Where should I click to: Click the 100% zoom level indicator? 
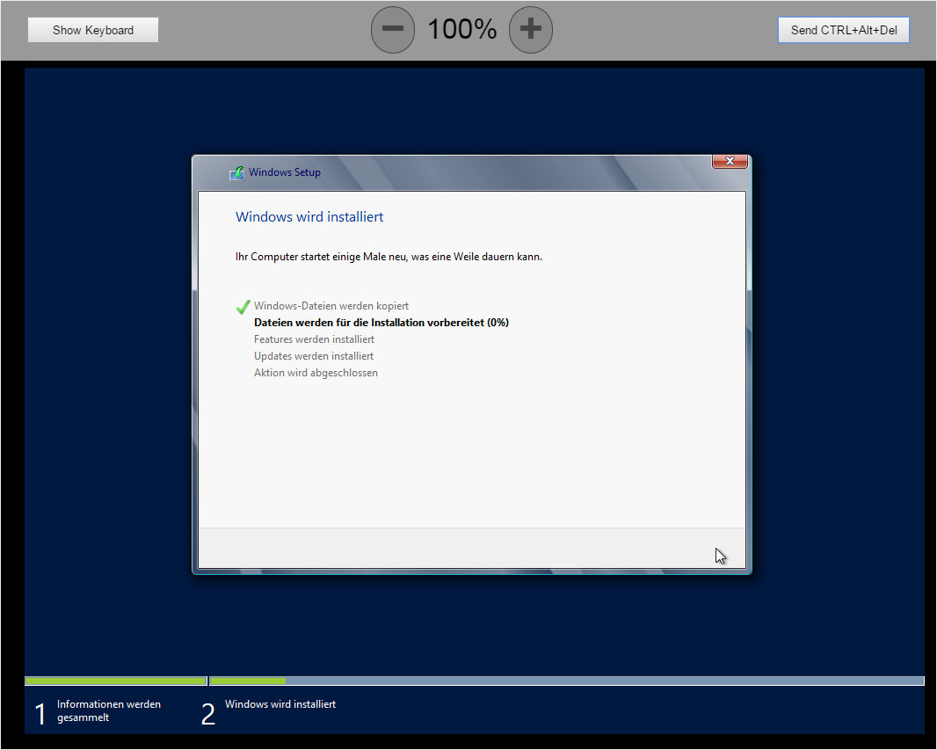pos(462,29)
